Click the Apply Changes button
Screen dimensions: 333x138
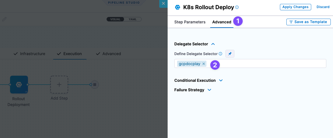(295, 7)
